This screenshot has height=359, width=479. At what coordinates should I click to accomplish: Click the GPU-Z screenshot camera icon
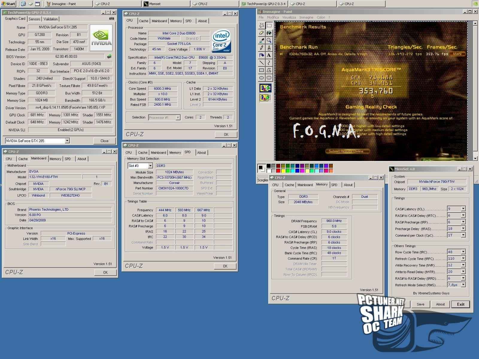coord(111,19)
